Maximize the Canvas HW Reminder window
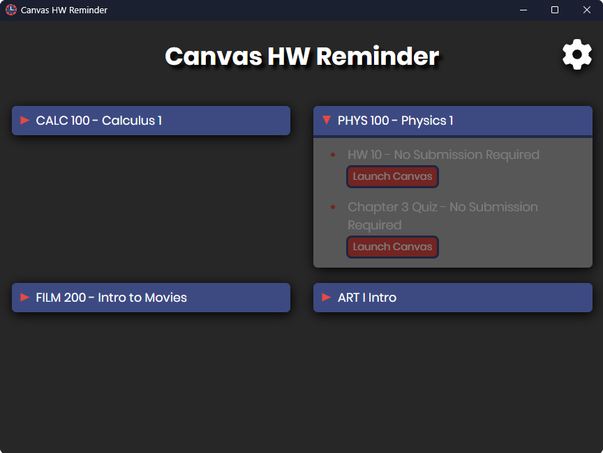The width and height of the screenshot is (603, 453). pyautogui.click(x=555, y=10)
